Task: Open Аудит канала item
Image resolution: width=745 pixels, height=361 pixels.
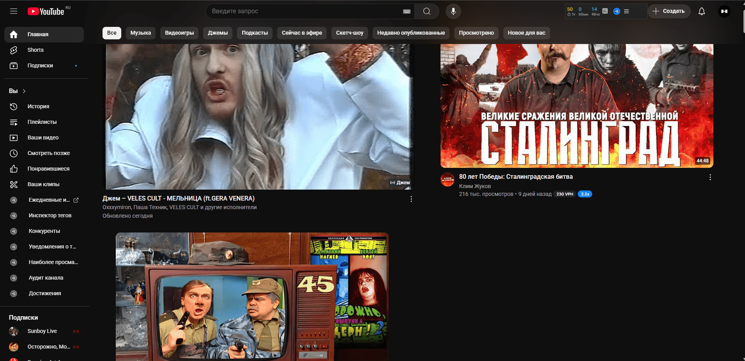Action: 44,278
